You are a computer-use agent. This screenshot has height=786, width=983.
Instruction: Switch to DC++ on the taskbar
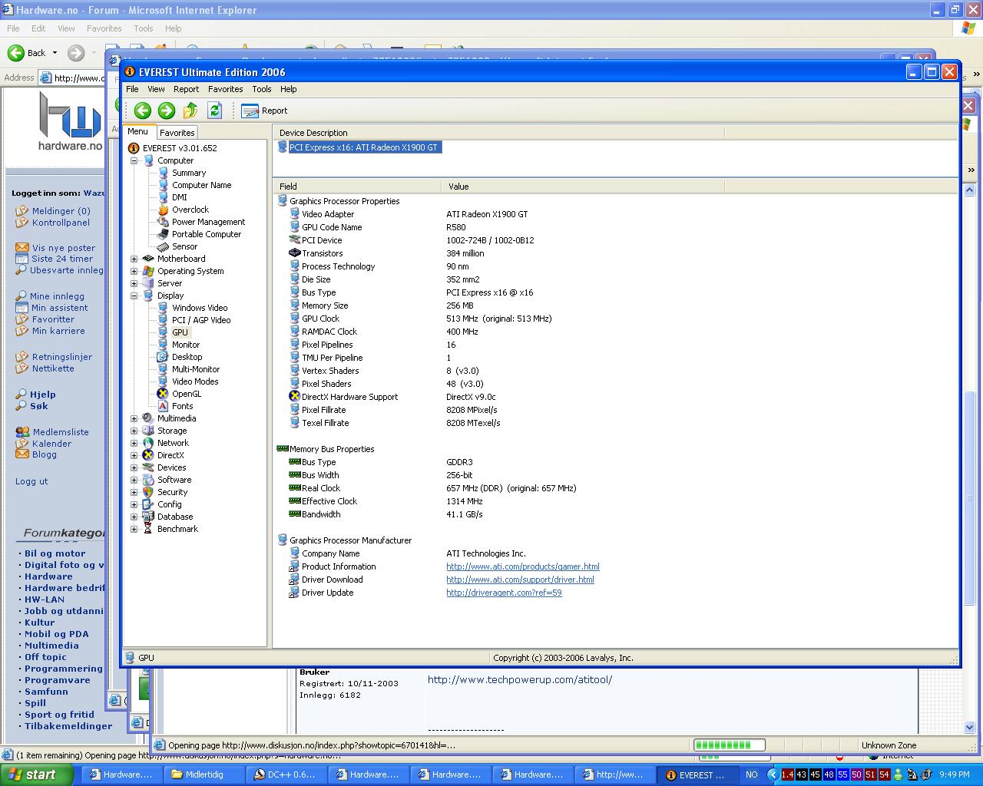tap(287, 774)
